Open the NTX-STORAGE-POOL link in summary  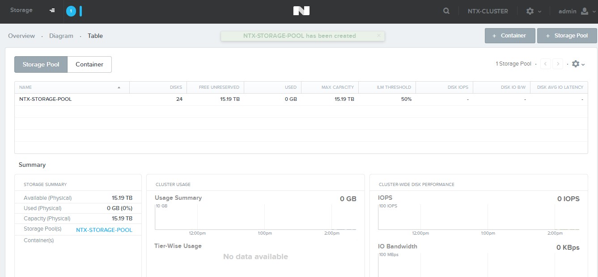pyautogui.click(x=104, y=230)
